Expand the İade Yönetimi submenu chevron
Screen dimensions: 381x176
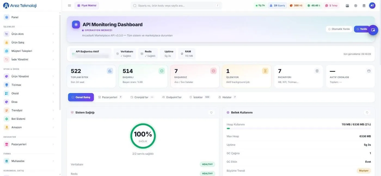pos(53,59)
